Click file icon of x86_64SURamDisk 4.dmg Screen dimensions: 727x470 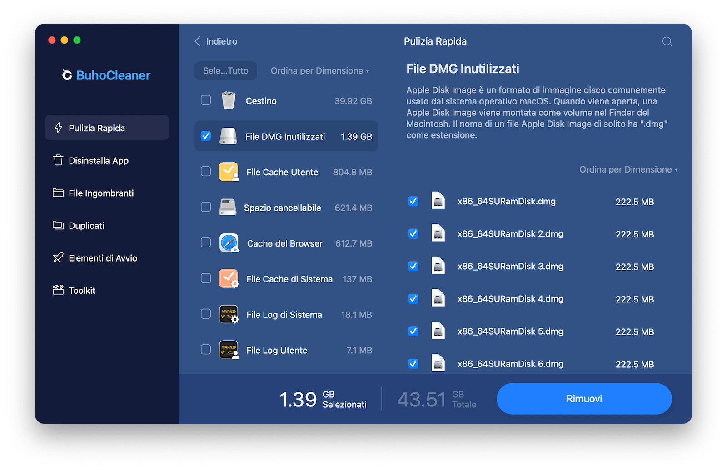click(x=438, y=298)
